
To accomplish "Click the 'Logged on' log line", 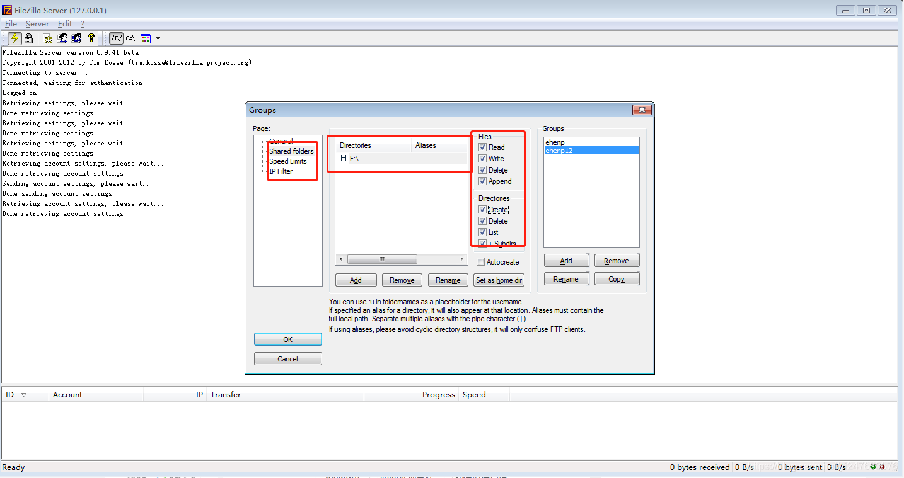I will click(x=20, y=93).
